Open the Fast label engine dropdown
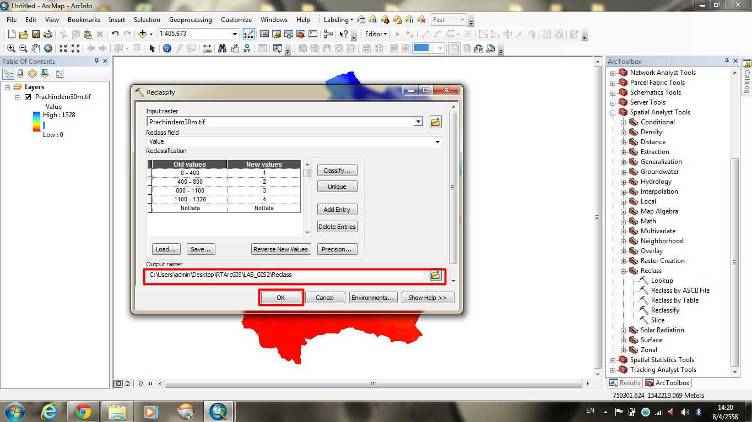 tap(463, 20)
